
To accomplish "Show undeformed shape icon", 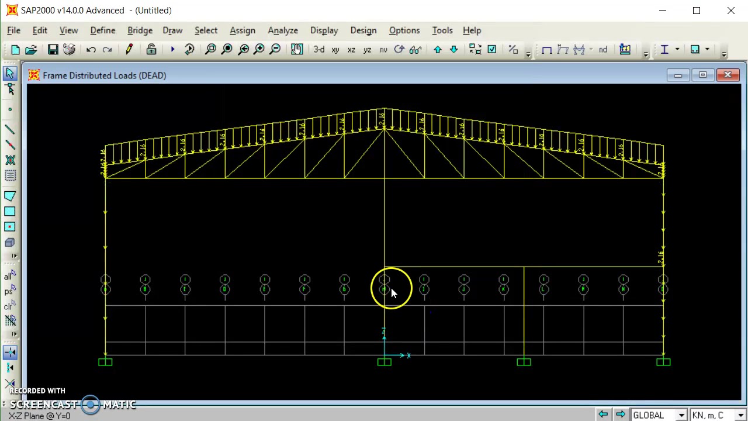I will pyautogui.click(x=547, y=50).
